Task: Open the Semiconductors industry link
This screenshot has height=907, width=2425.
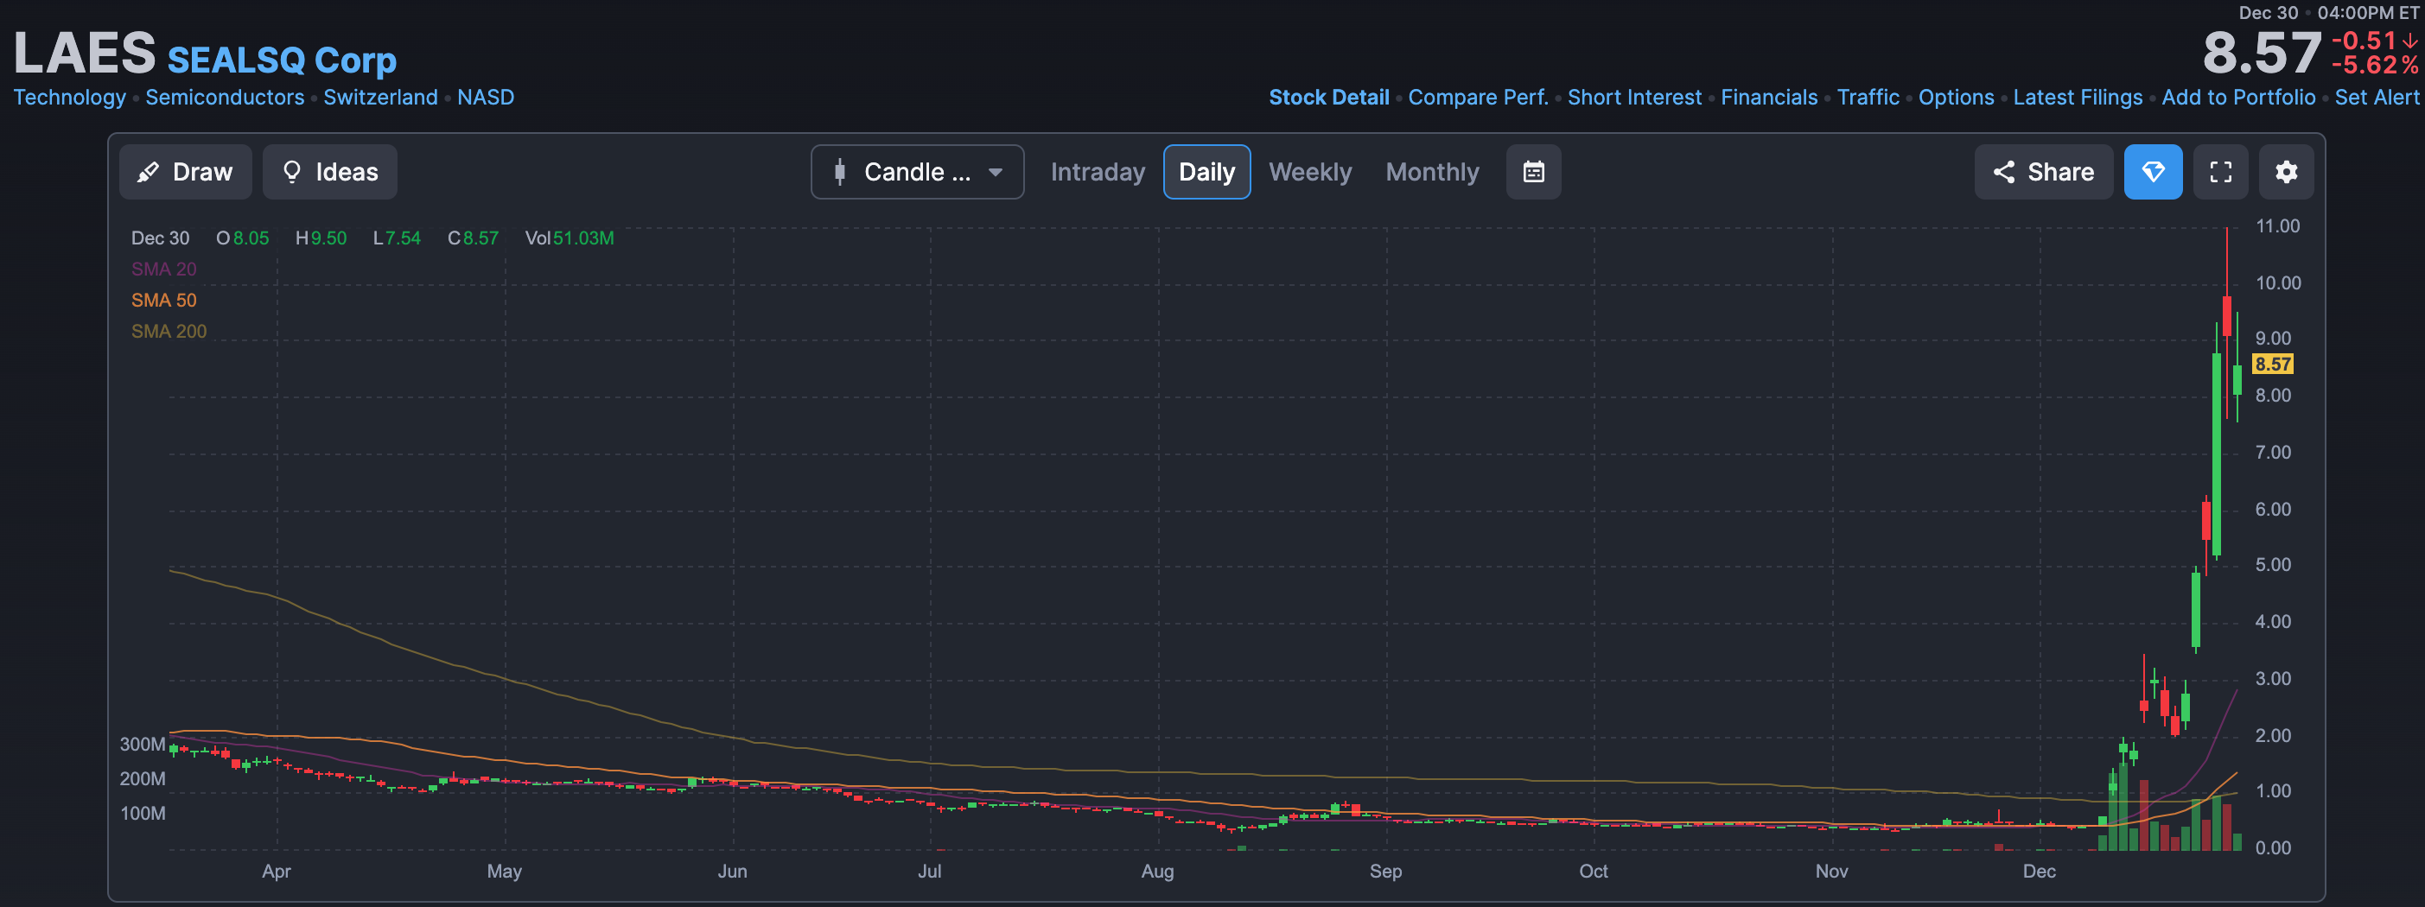Action: pyautogui.click(x=225, y=97)
